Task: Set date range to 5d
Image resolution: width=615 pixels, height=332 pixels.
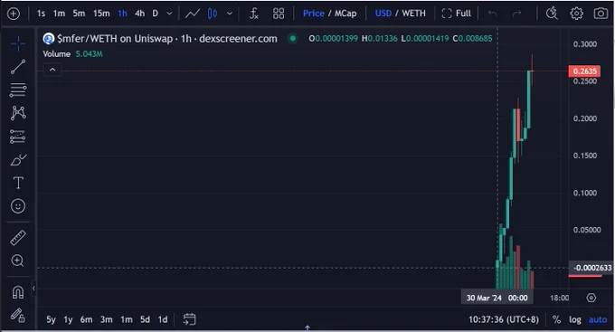Action: (x=145, y=320)
